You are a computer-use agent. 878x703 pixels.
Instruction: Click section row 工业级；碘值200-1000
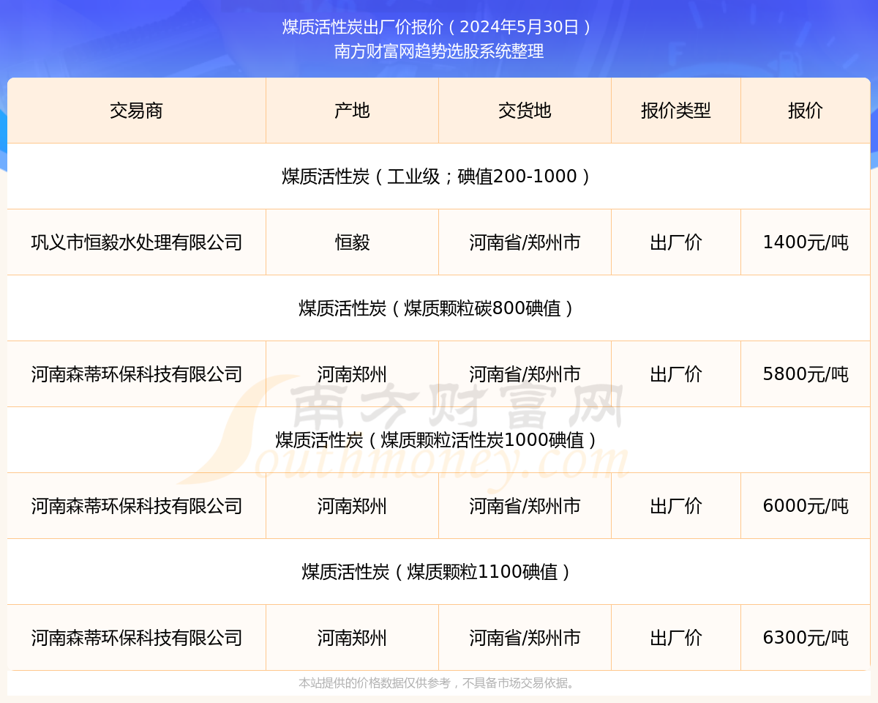(x=438, y=176)
